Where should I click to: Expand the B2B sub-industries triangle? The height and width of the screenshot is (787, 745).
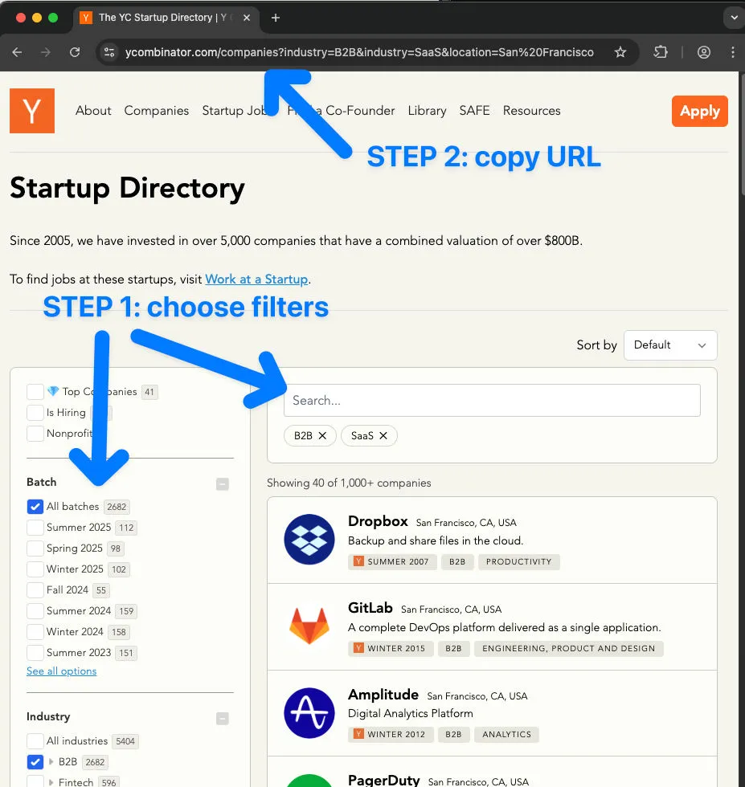pyautogui.click(x=51, y=762)
